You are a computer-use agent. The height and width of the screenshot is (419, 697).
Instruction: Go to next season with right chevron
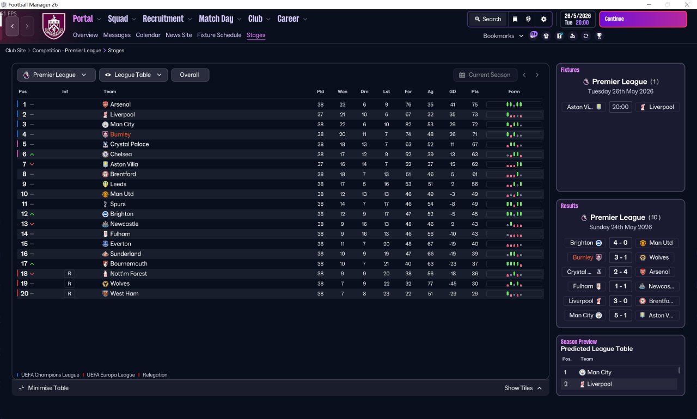click(x=537, y=75)
